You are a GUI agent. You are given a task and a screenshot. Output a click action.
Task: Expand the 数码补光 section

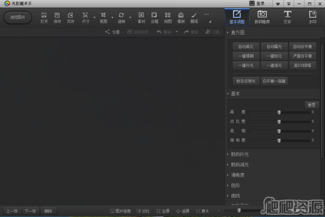(240, 154)
